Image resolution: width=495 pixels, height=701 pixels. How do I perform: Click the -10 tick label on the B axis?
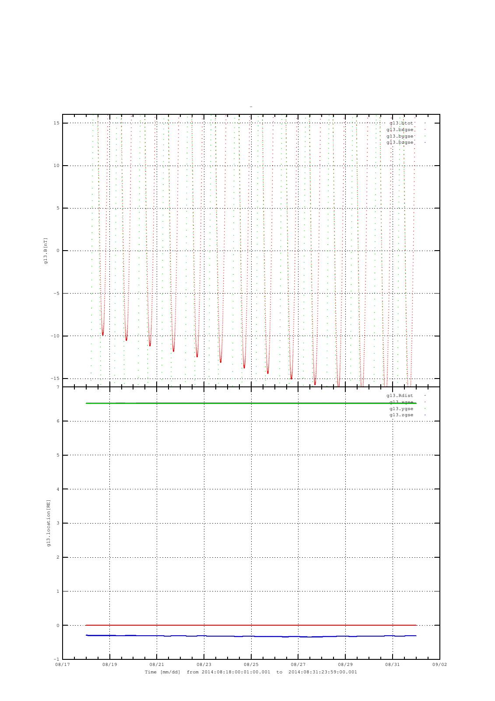[55, 336]
